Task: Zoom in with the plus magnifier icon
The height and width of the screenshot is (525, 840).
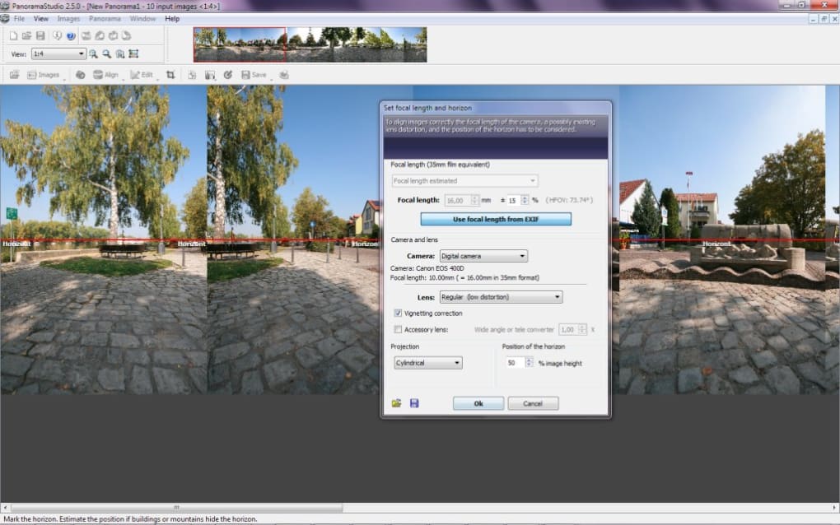Action: 93,54
